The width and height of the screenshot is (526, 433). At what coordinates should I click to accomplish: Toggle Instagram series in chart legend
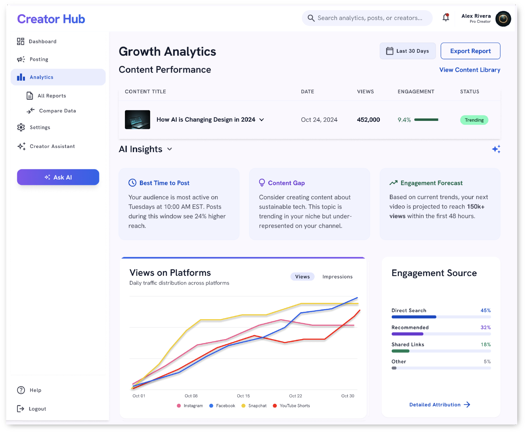pyautogui.click(x=190, y=406)
